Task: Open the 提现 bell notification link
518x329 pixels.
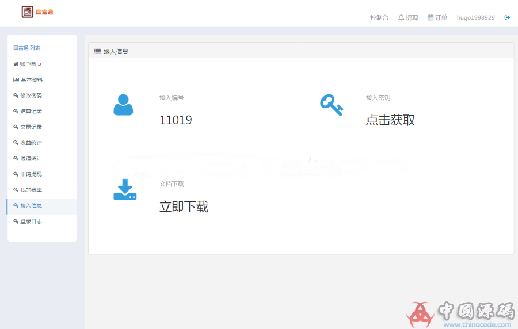Action: click(408, 17)
